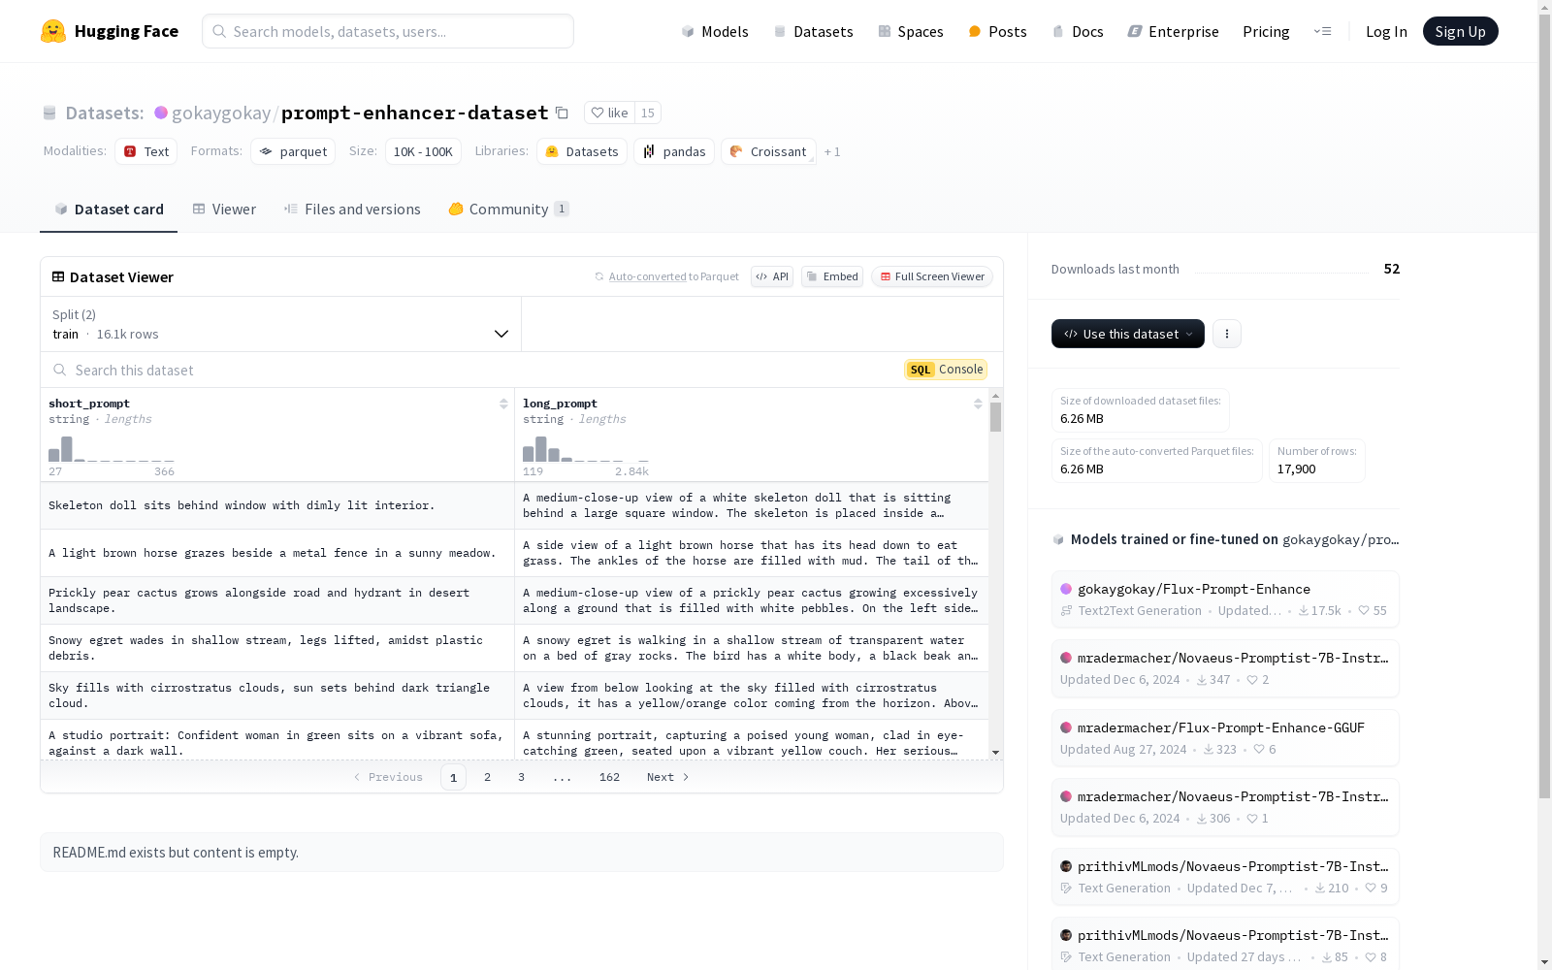
Task: Click the Sign Up button
Action: click(1460, 31)
